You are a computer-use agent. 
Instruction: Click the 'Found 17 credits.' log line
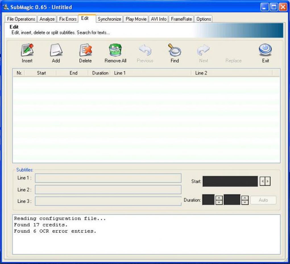[41, 225]
